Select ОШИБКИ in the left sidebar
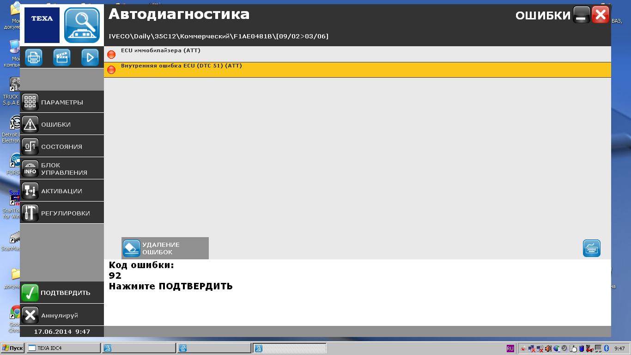 [x=62, y=124]
